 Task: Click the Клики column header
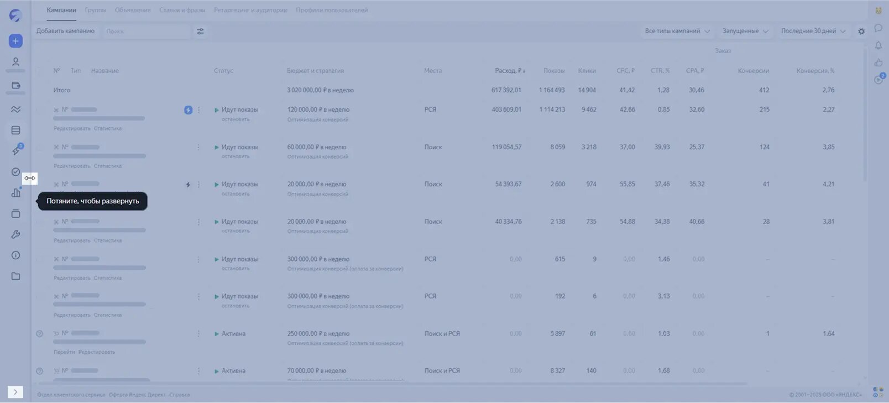coord(587,71)
